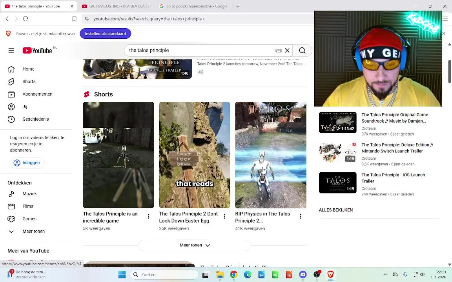Open the weather widget 'De hoogste tem...'
Viewport: 452px width, 282px height.
[27, 275]
